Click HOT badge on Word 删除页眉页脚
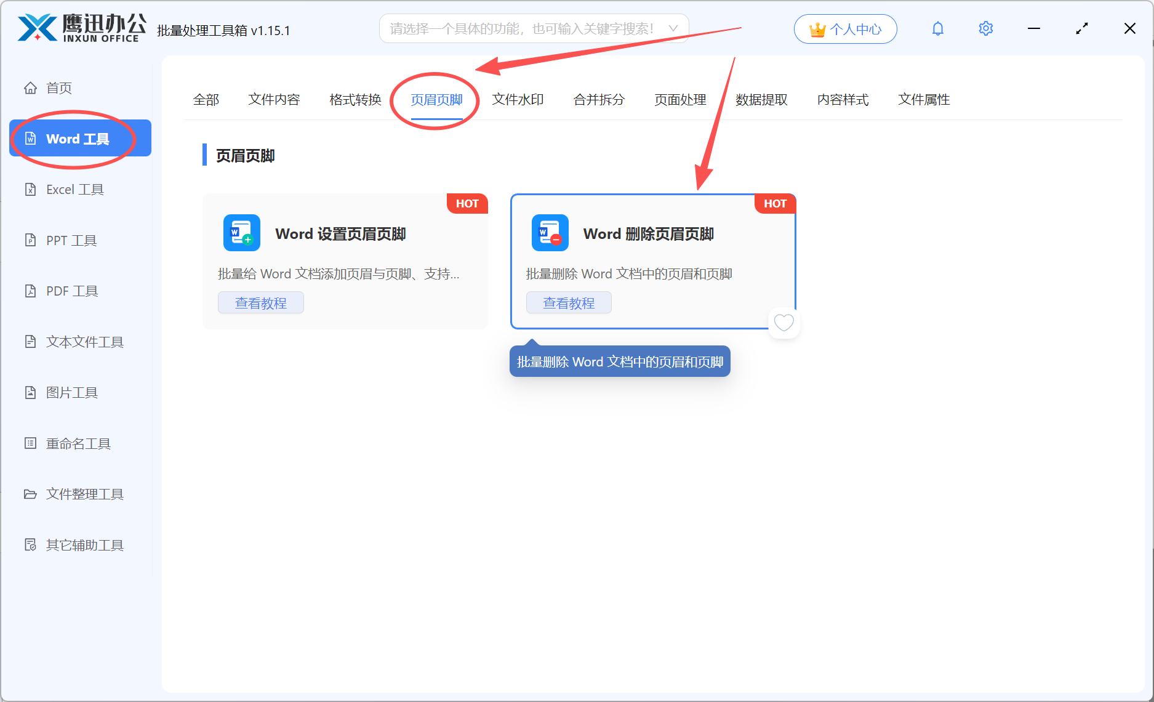The width and height of the screenshot is (1154, 702). click(x=775, y=204)
